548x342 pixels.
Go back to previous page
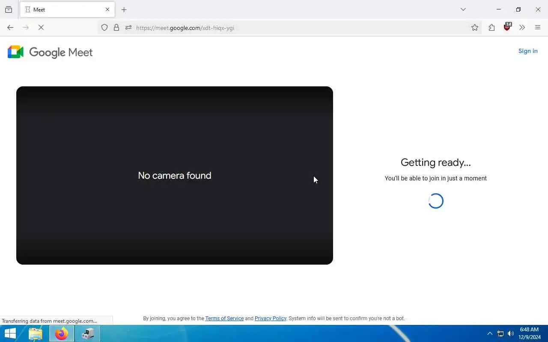point(10,27)
